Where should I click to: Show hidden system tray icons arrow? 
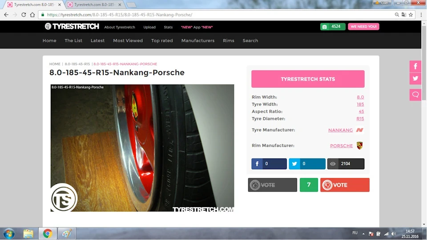click(x=363, y=234)
